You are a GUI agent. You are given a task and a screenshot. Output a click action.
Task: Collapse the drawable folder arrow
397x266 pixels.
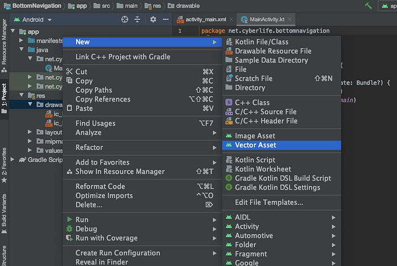tap(30, 104)
